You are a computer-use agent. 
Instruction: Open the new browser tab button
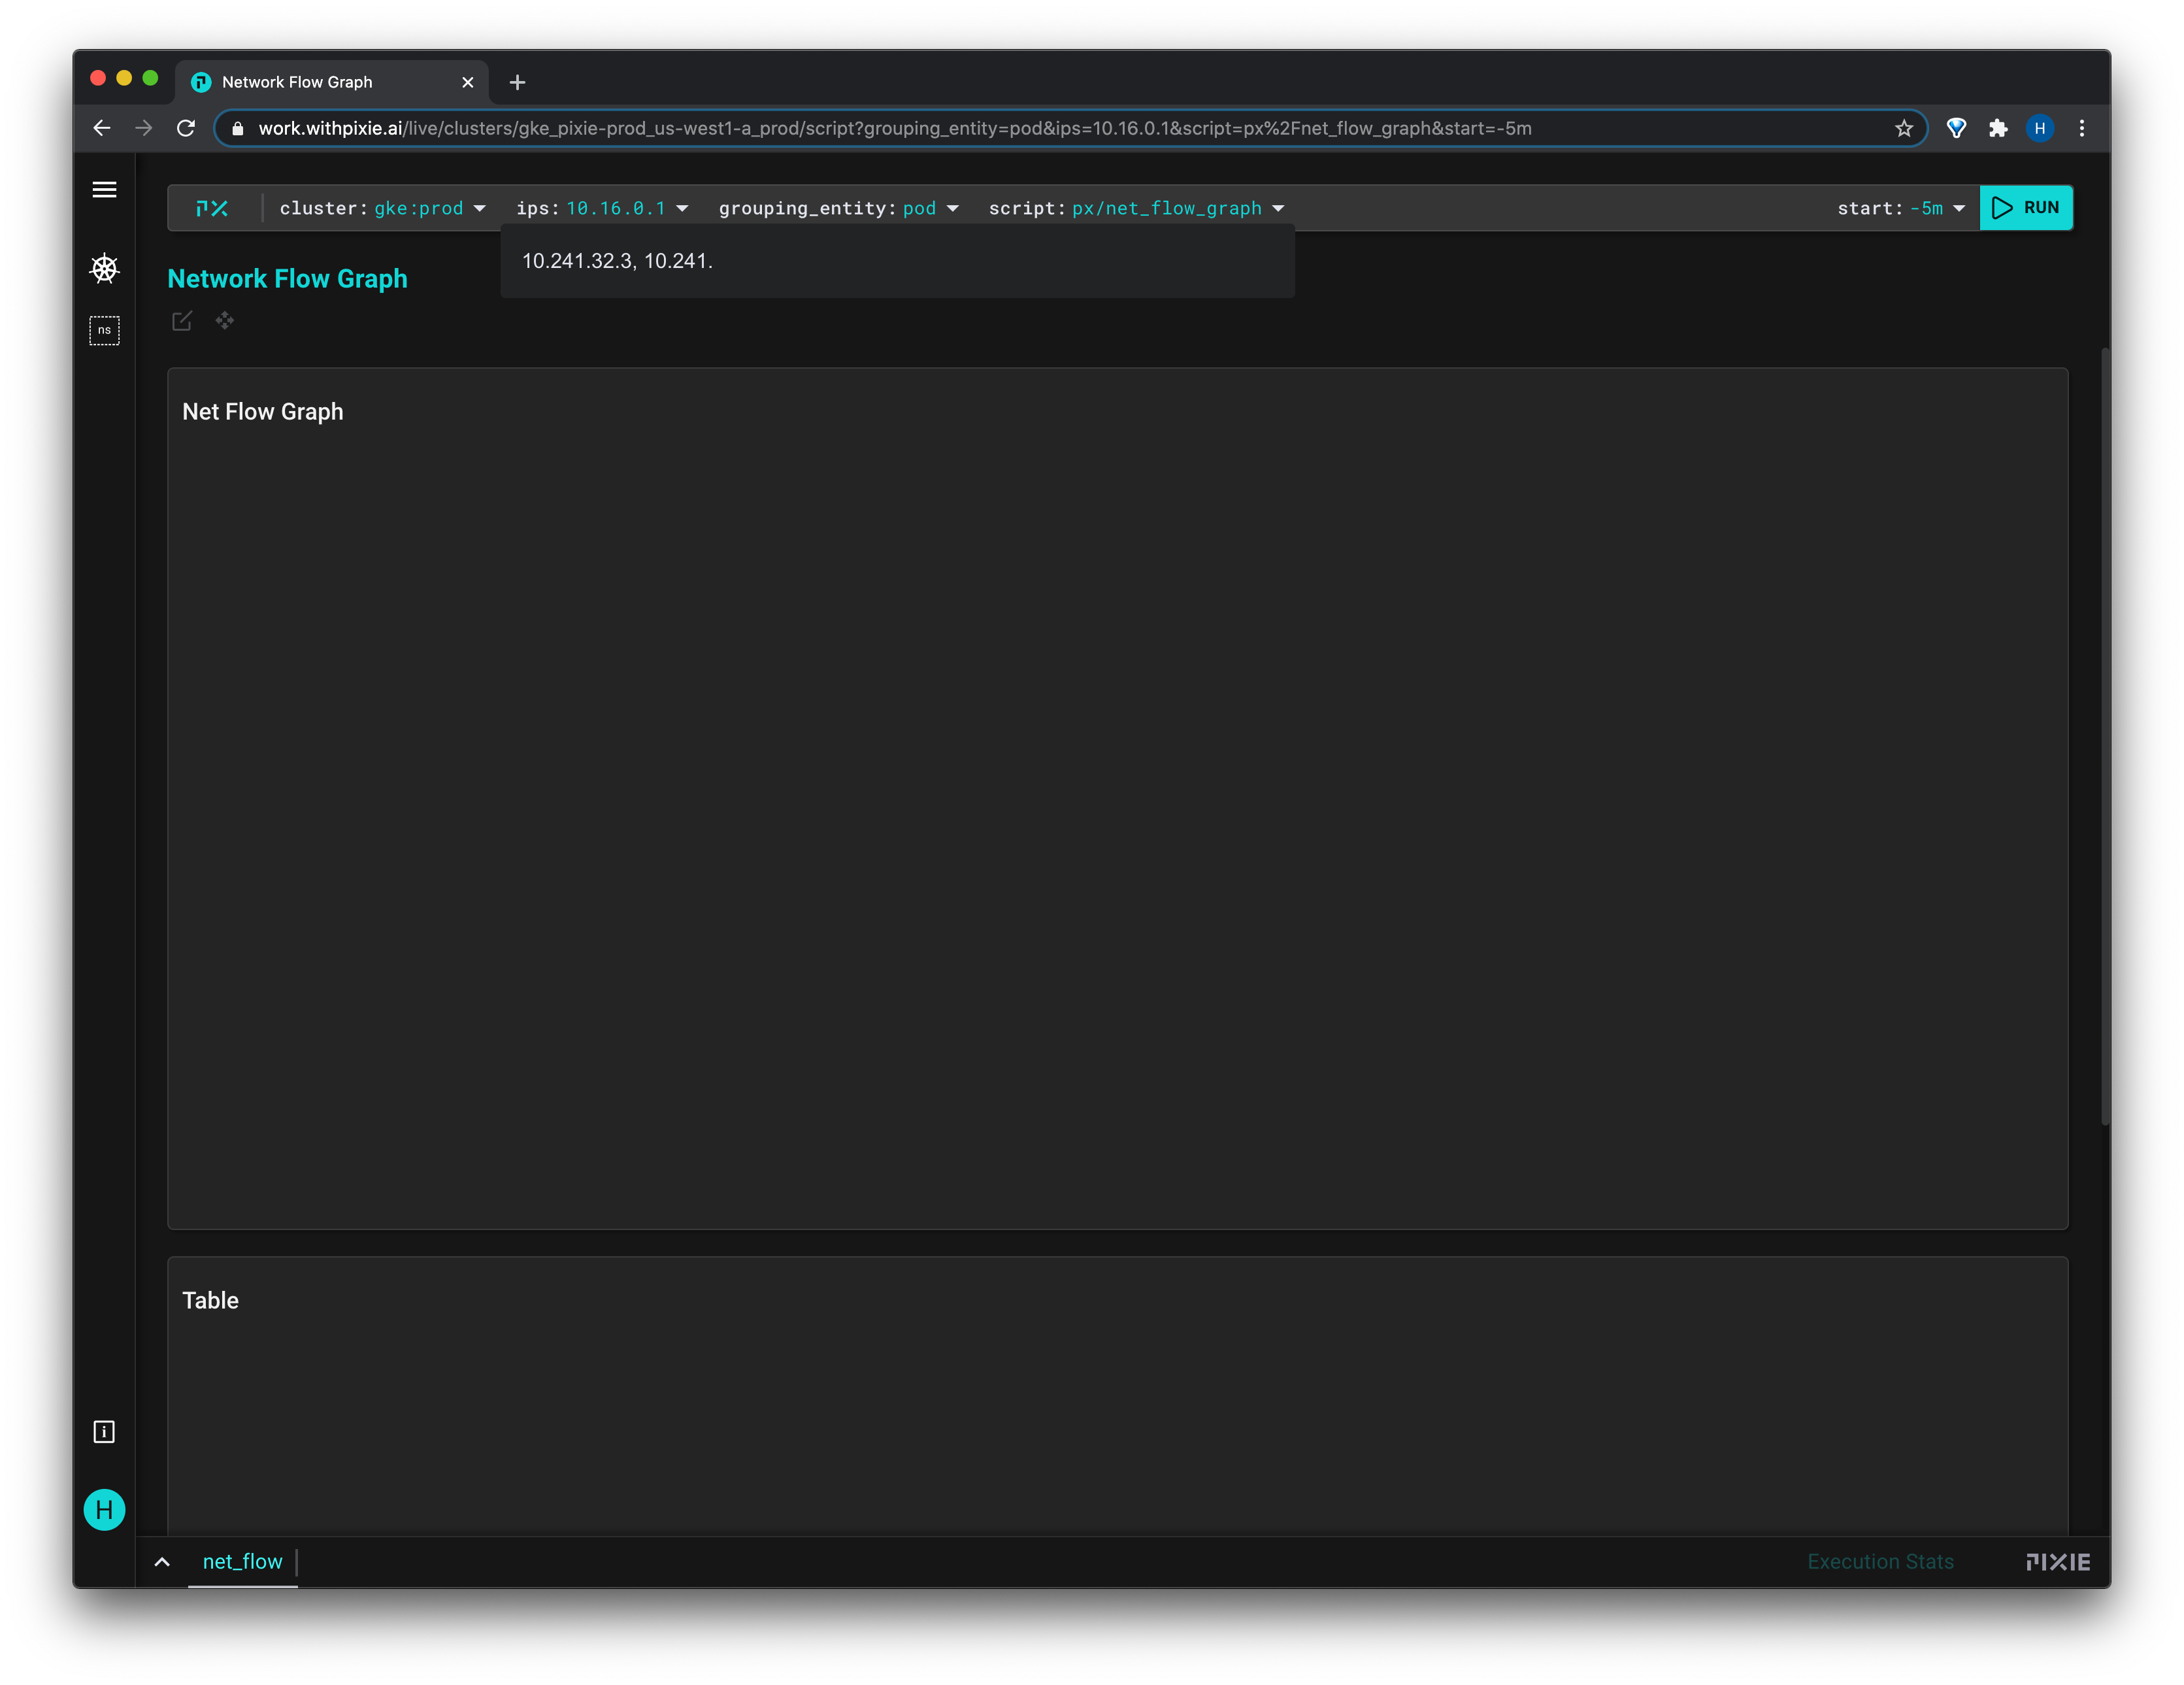[x=517, y=82]
